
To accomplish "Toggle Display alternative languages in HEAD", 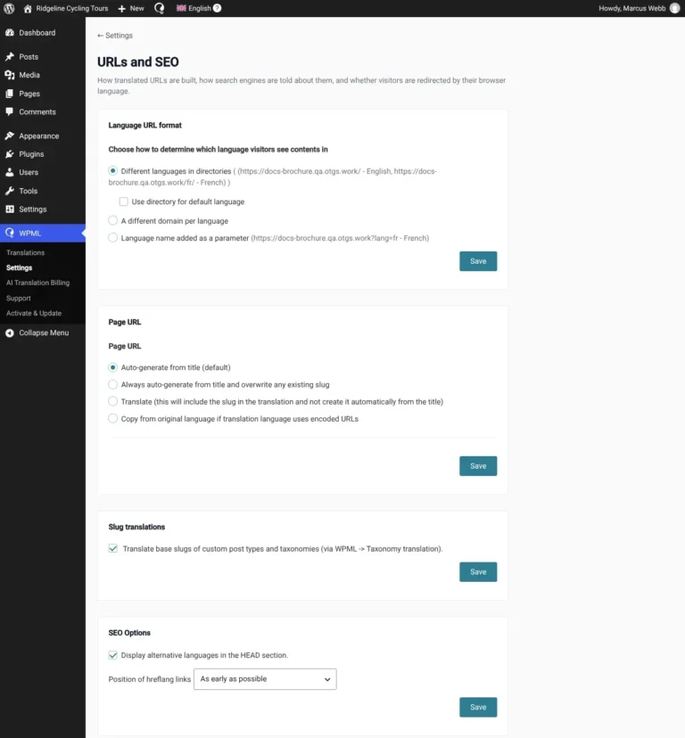I will pyautogui.click(x=113, y=655).
